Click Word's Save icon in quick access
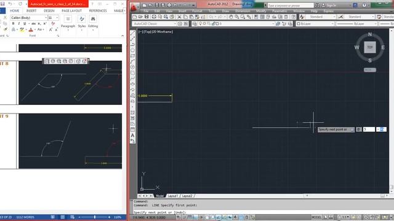Image resolution: width=394 pixels, height=221 pixels. point(2,4)
